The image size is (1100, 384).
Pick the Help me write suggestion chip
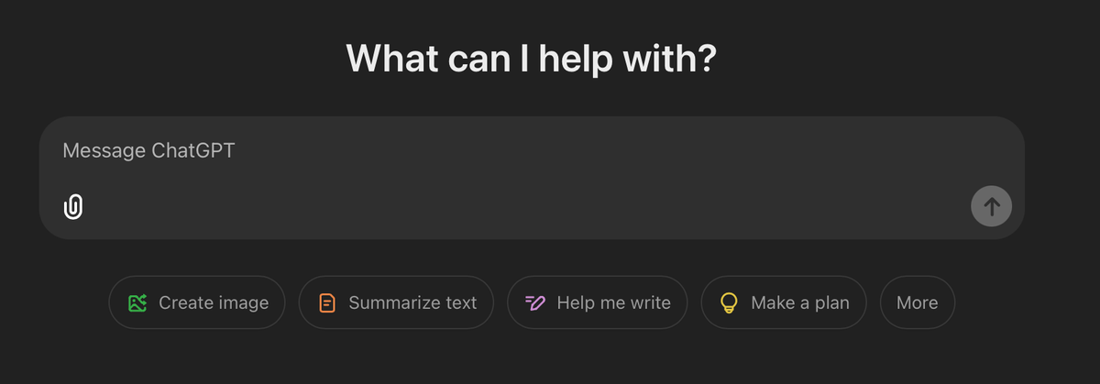click(x=597, y=302)
